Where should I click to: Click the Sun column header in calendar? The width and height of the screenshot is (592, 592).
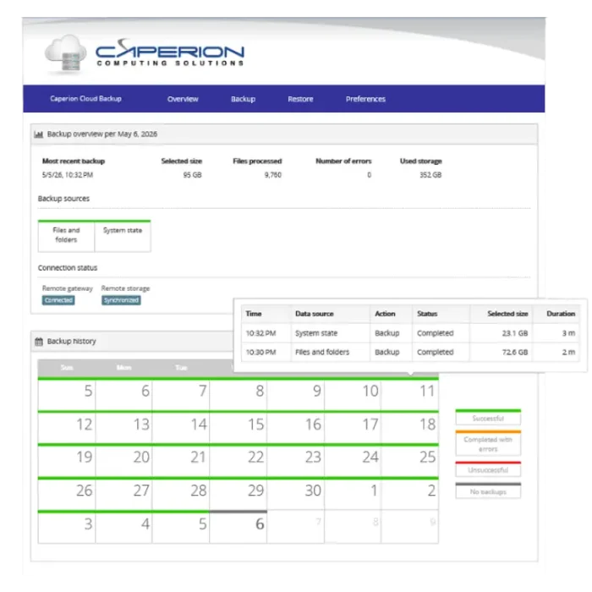pyautogui.click(x=67, y=368)
